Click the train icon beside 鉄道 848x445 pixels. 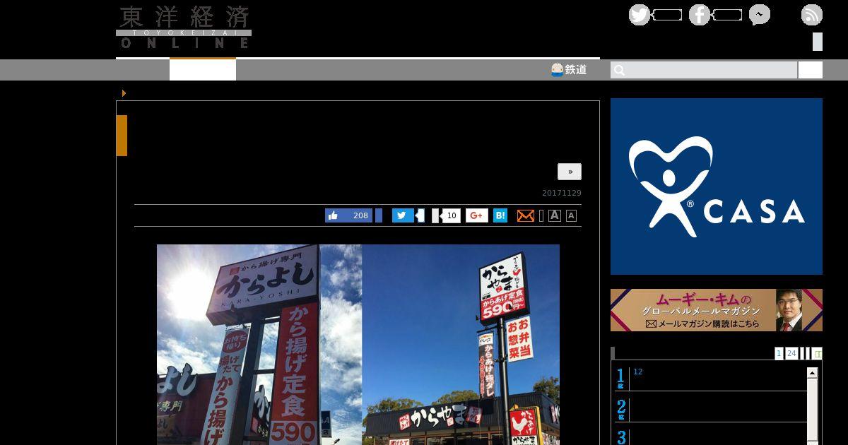pos(557,69)
